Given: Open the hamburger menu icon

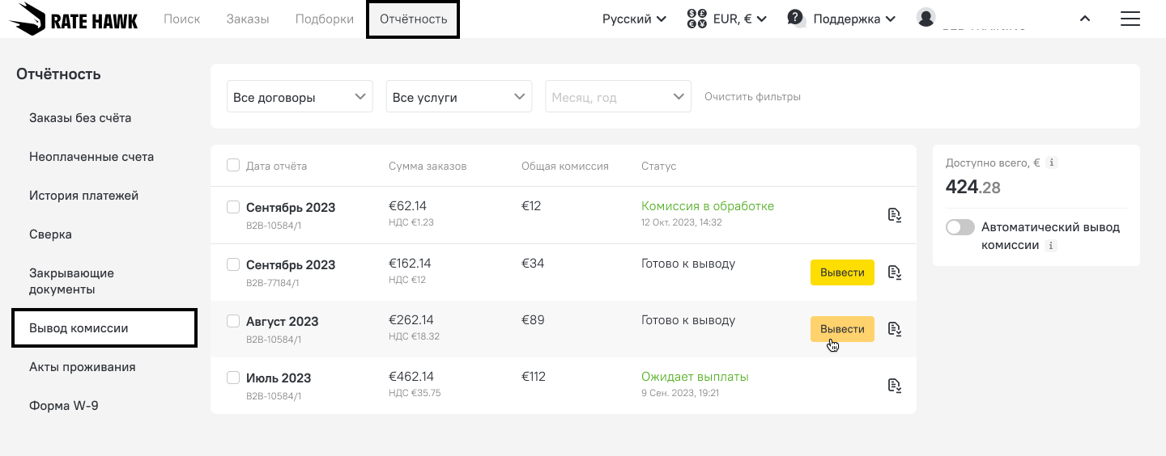Looking at the screenshot, I should tap(1130, 19).
